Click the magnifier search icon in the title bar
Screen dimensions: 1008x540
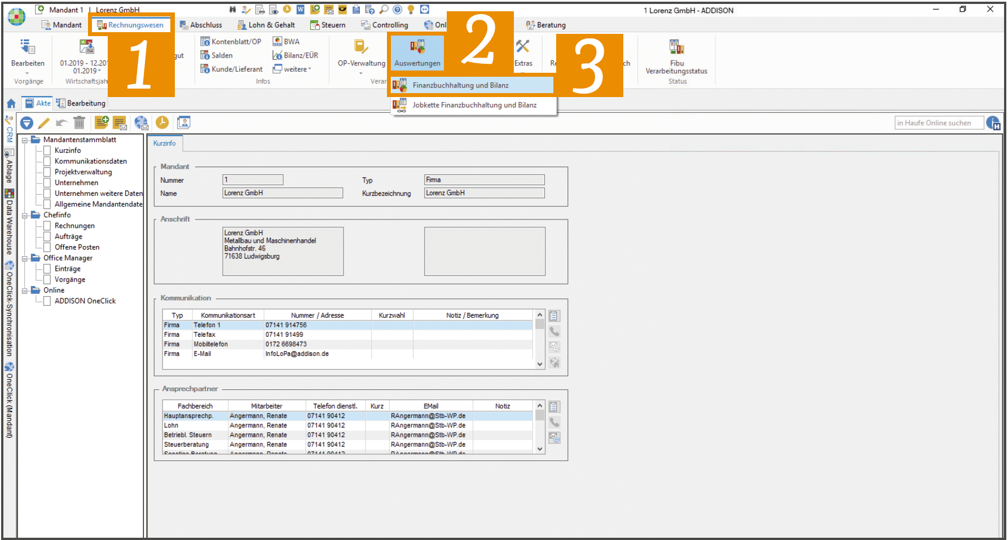point(384,9)
